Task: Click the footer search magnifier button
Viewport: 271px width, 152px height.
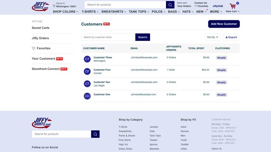Action: tap(95, 134)
